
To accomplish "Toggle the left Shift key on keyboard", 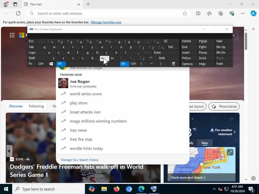I will 39,58.
